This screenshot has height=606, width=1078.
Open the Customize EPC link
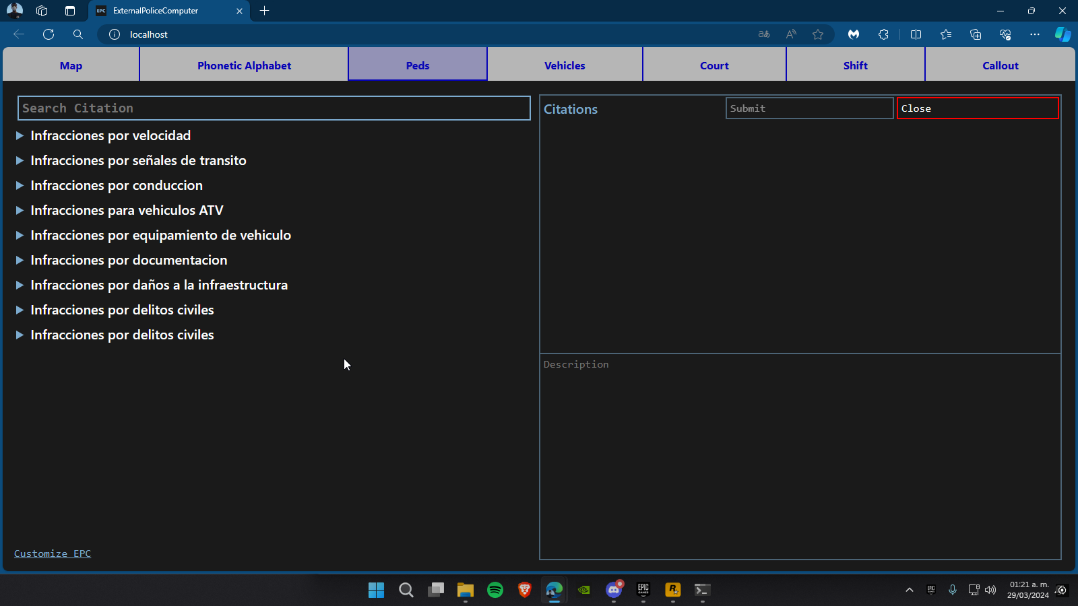53,553
